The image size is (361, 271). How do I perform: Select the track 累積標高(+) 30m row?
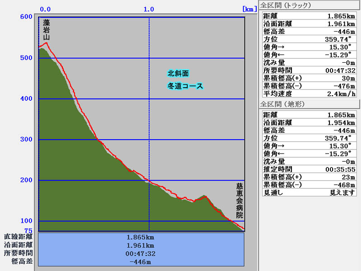tap(309, 78)
